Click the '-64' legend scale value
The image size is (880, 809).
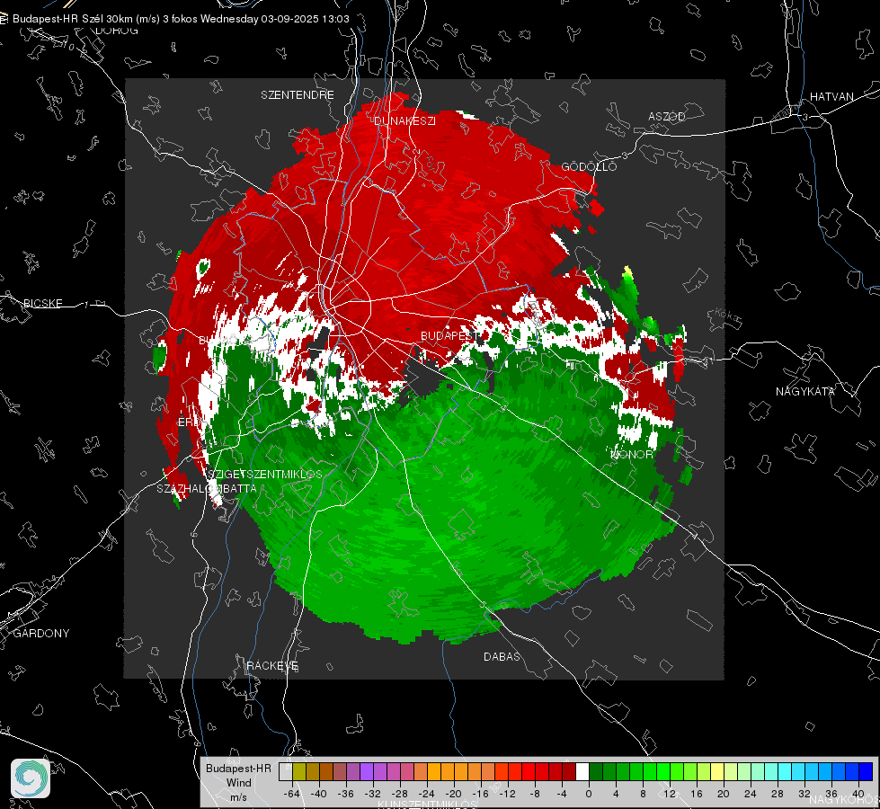click(292, 794)
